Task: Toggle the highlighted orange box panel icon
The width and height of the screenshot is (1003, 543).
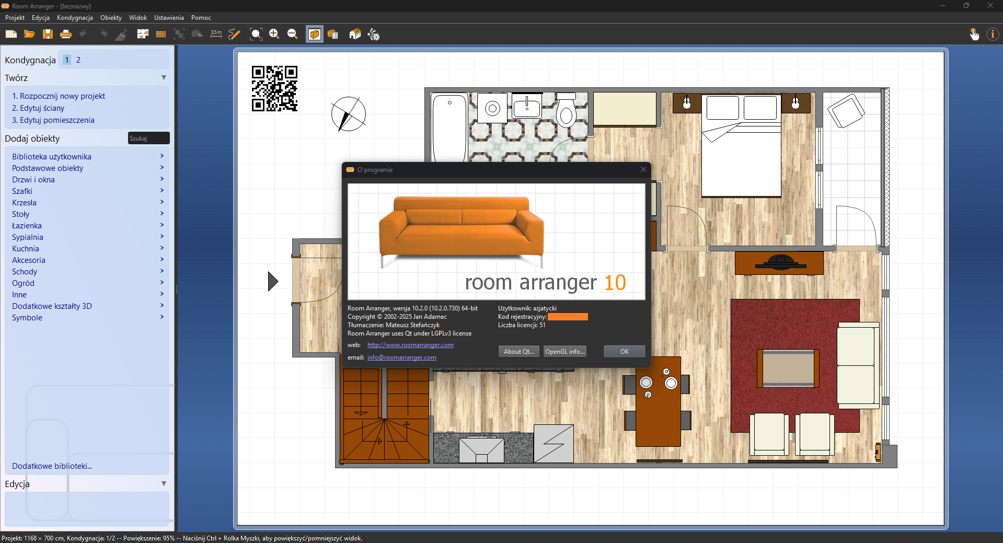Action: (x=315, y=34)
